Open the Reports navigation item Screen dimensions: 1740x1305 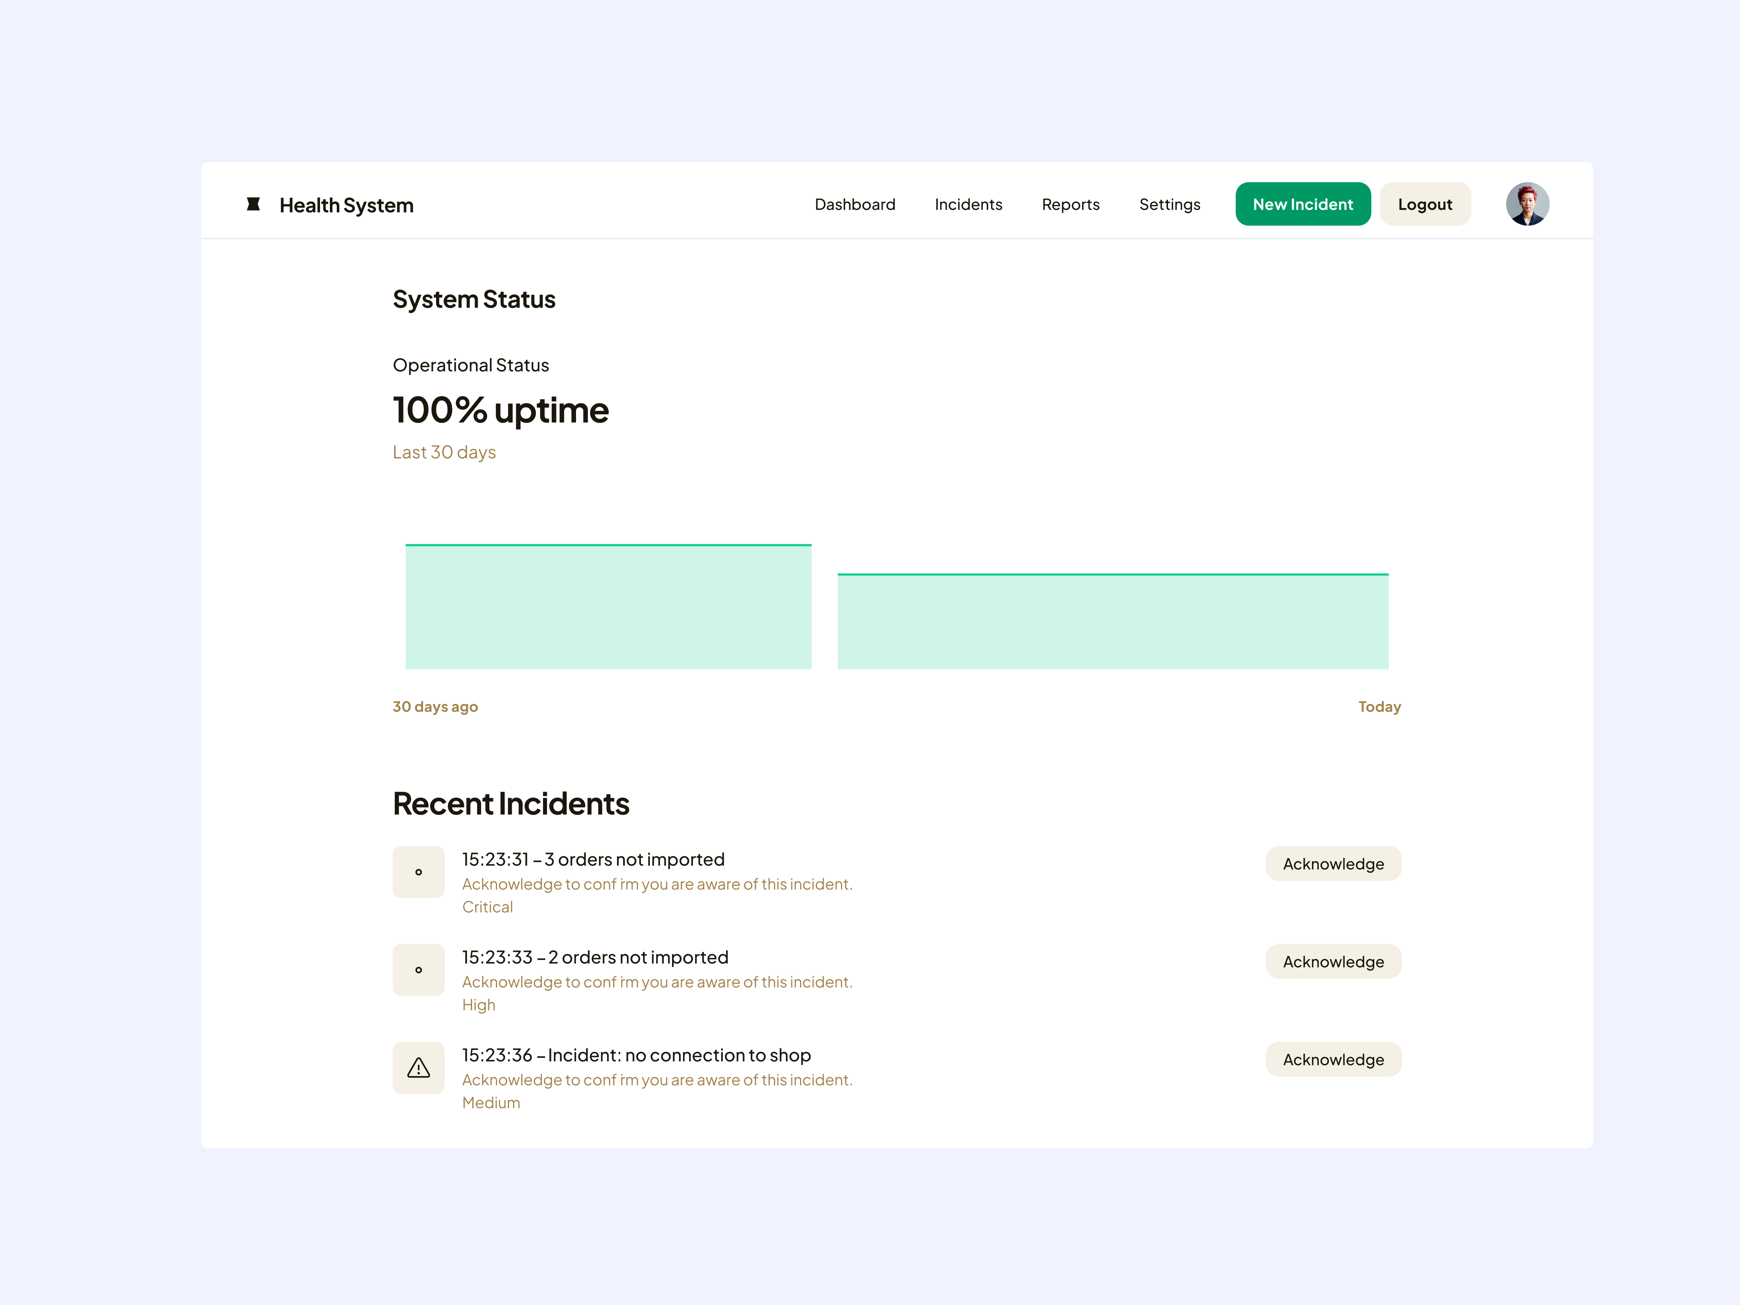pyautogui.click(x=1070, y=204)
